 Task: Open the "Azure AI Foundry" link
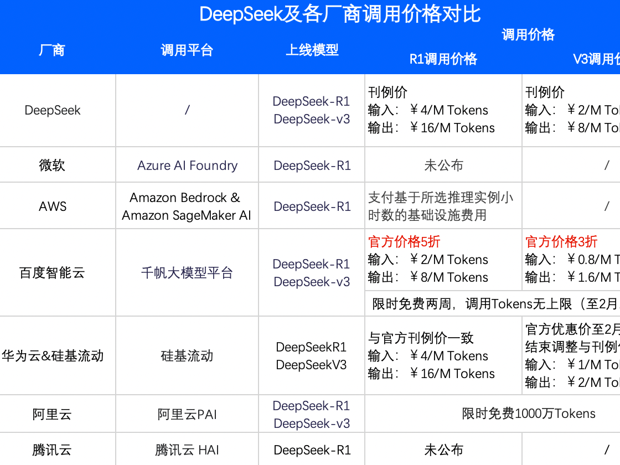click(x=187, y=166)
